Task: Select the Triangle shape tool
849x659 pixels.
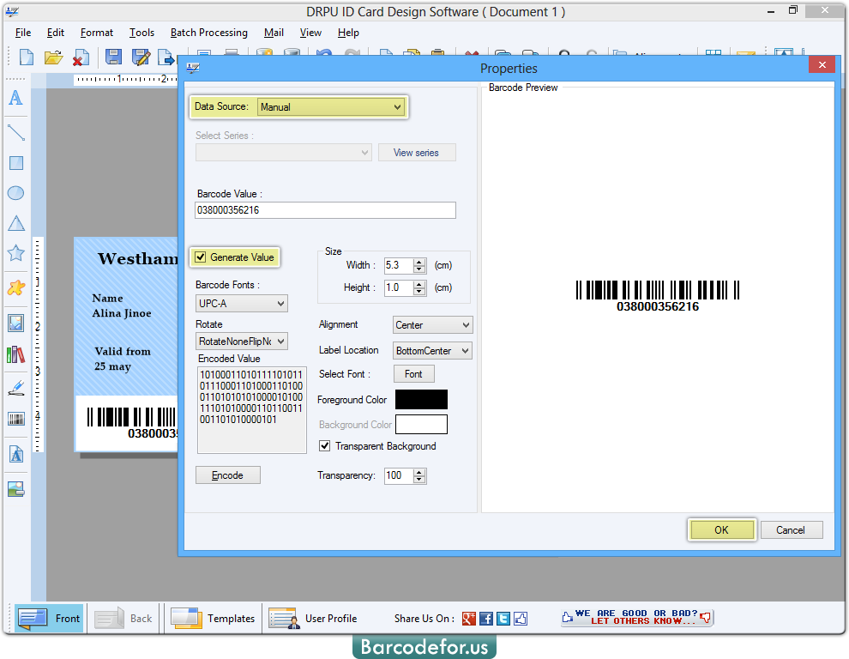Action: pyautogui.click(x=15, y=222)
